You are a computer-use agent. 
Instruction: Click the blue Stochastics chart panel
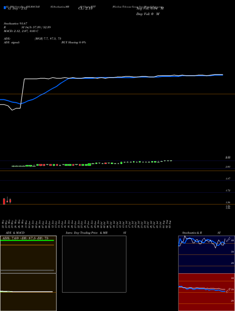point(206,254)
